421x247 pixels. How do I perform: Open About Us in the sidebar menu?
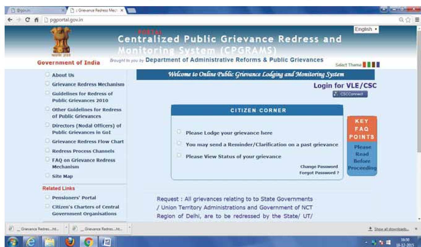coord(63,75)
